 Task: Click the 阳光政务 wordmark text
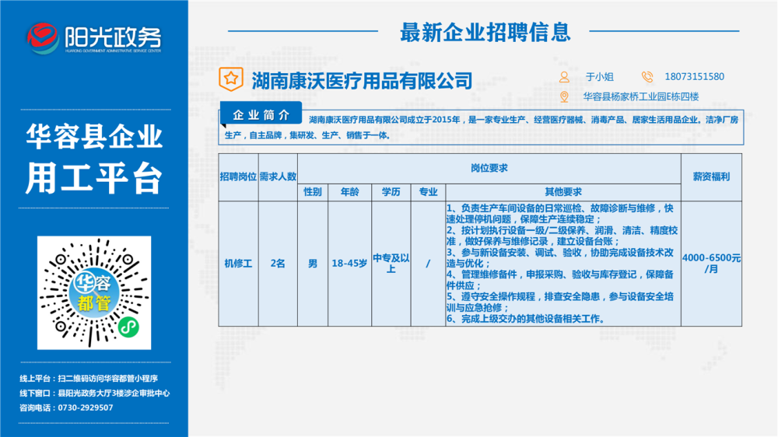(x=113, y=36)
